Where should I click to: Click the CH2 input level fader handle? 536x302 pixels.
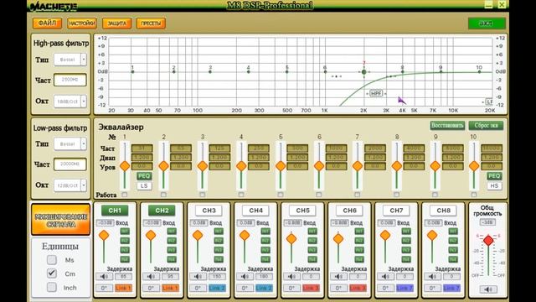point(151,235)
